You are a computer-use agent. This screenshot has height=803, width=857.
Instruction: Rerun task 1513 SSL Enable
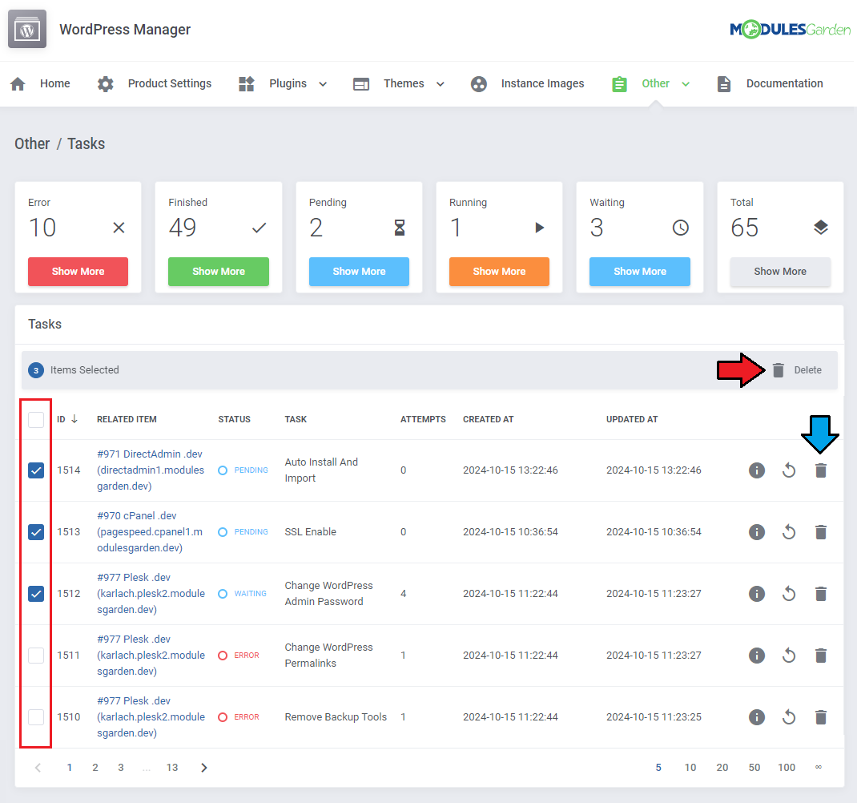789,531
